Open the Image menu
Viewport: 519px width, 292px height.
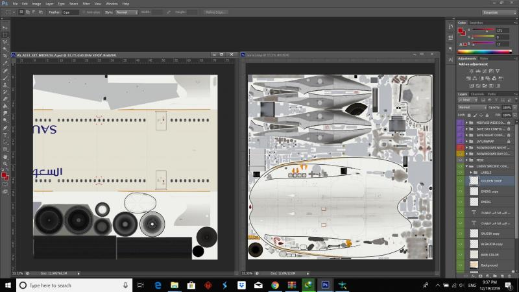click(36, 4)
